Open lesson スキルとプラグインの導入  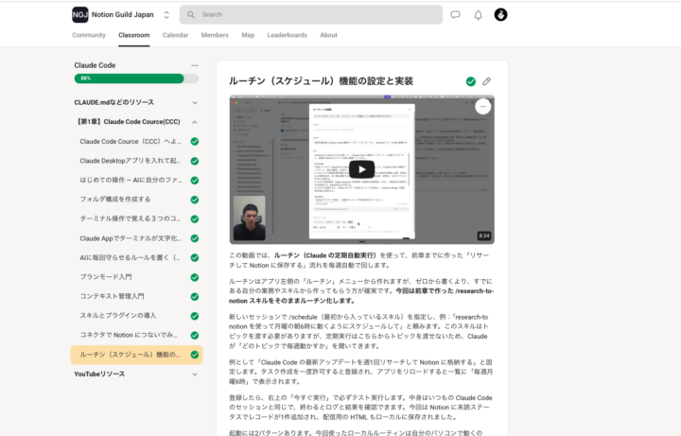[x=117, y=316]
